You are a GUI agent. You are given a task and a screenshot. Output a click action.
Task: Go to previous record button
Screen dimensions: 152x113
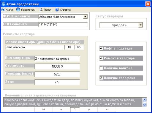(x=61, y=109)
